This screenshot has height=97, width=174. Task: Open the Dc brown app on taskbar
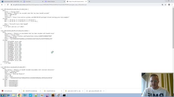point(53,95)
